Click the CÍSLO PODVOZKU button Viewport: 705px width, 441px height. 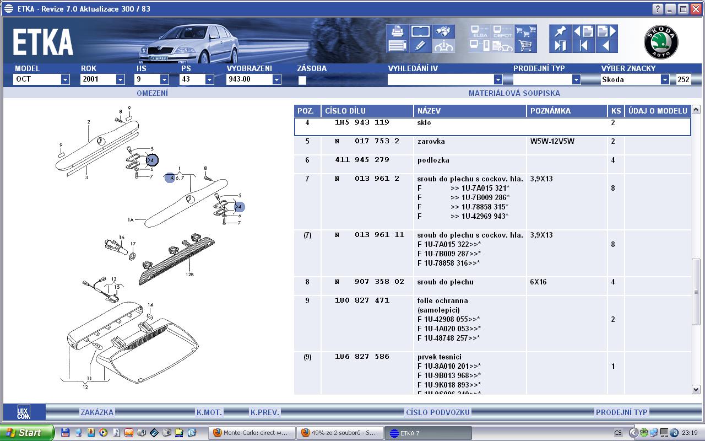[x=437, y=412]
